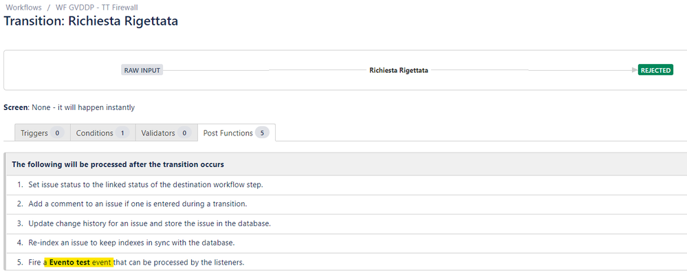Click the Validators count badge
Viewport: 687px width, 275px height.
pos(184,133)
